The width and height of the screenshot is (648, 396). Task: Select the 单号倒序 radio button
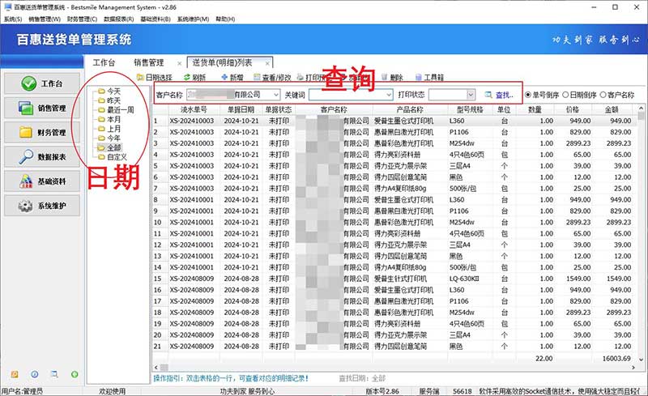(530, 95)
